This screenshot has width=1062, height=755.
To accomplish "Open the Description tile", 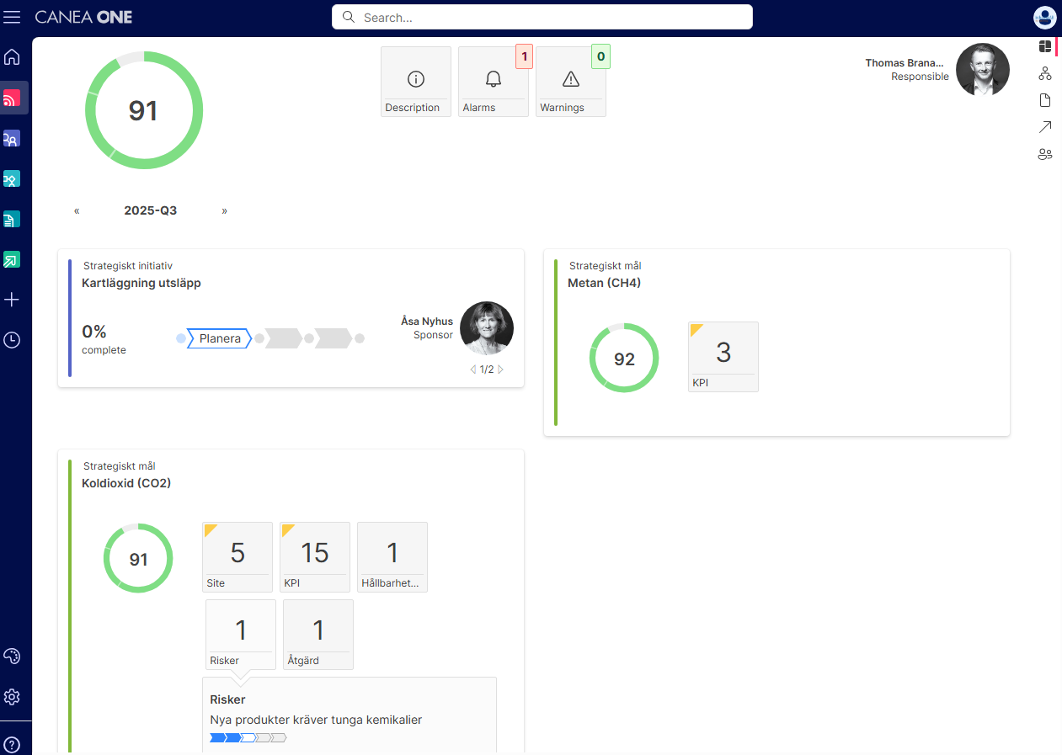I will (416, 82).
